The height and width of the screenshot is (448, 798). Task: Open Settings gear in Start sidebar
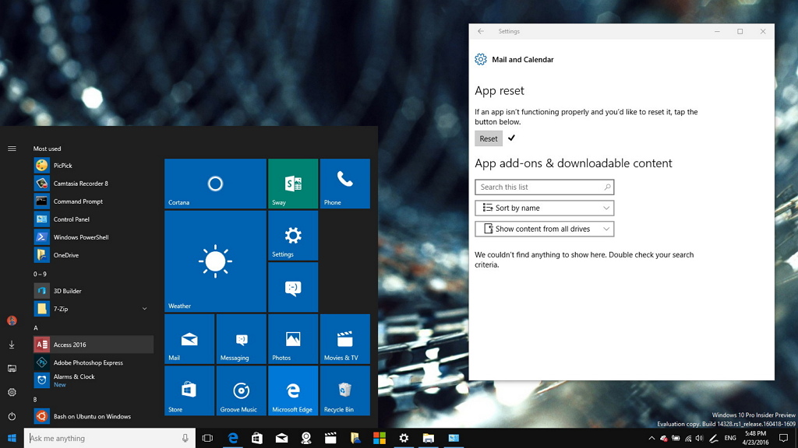point(12,392)
